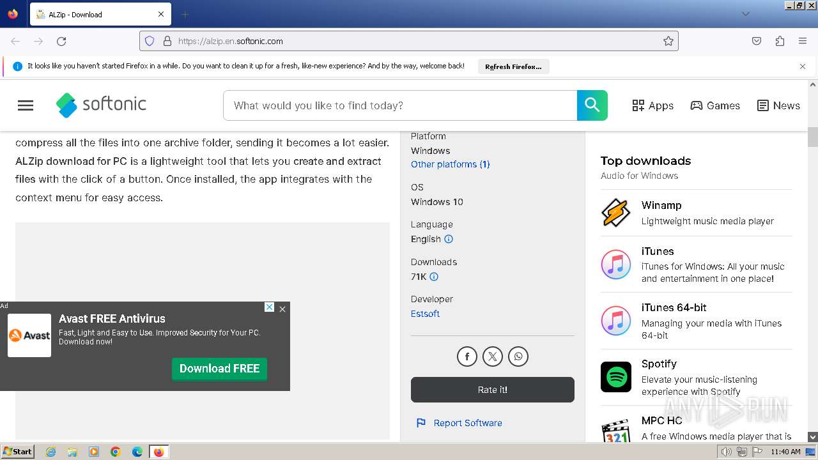The height and width of the screenshot is (460, 818).
Task: Click Download FREE in Avast ad
Action: point(219,369)
